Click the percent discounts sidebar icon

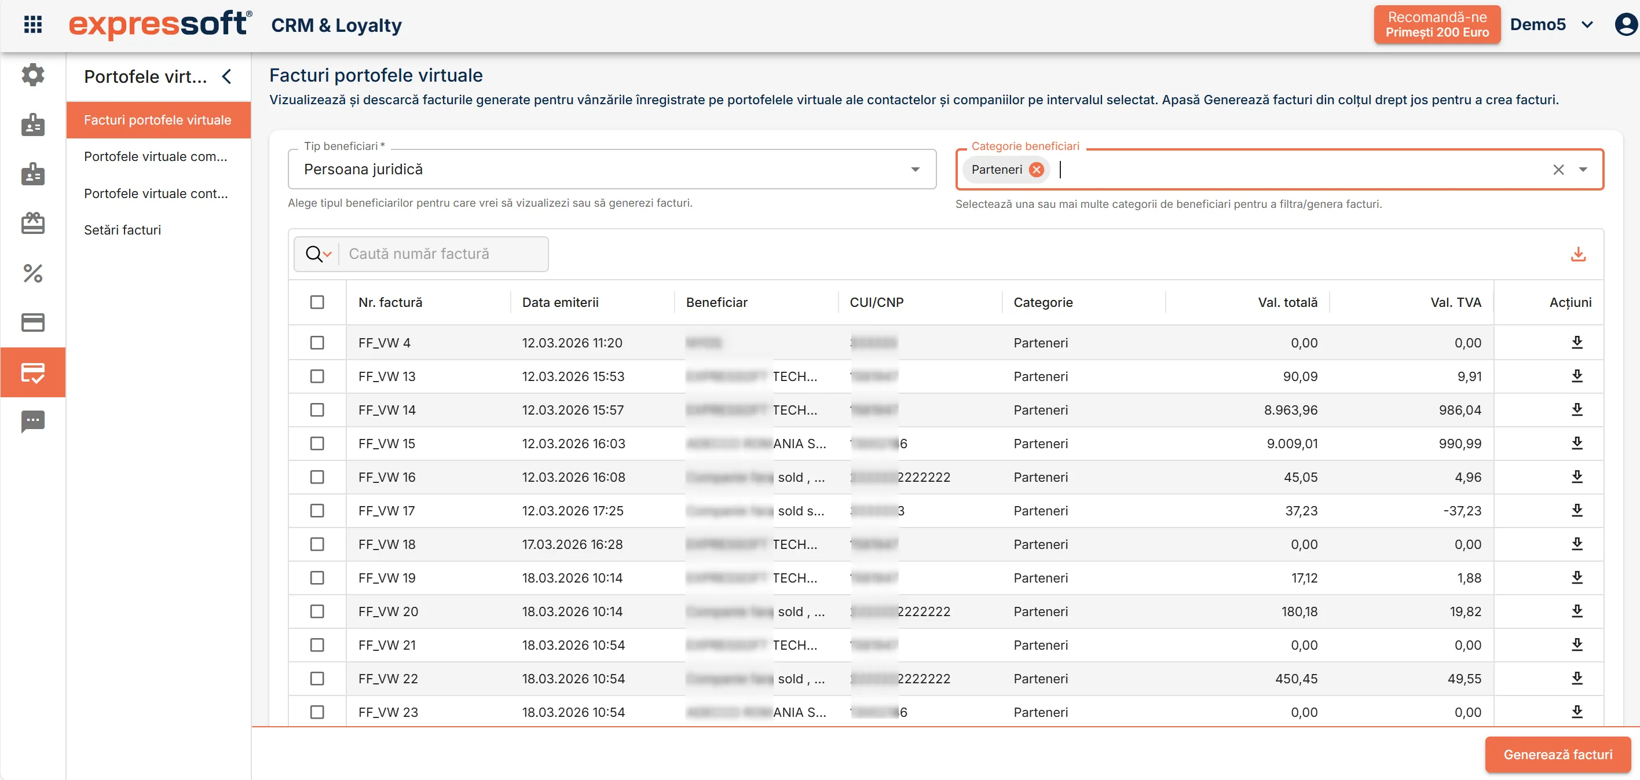[32, 273]
